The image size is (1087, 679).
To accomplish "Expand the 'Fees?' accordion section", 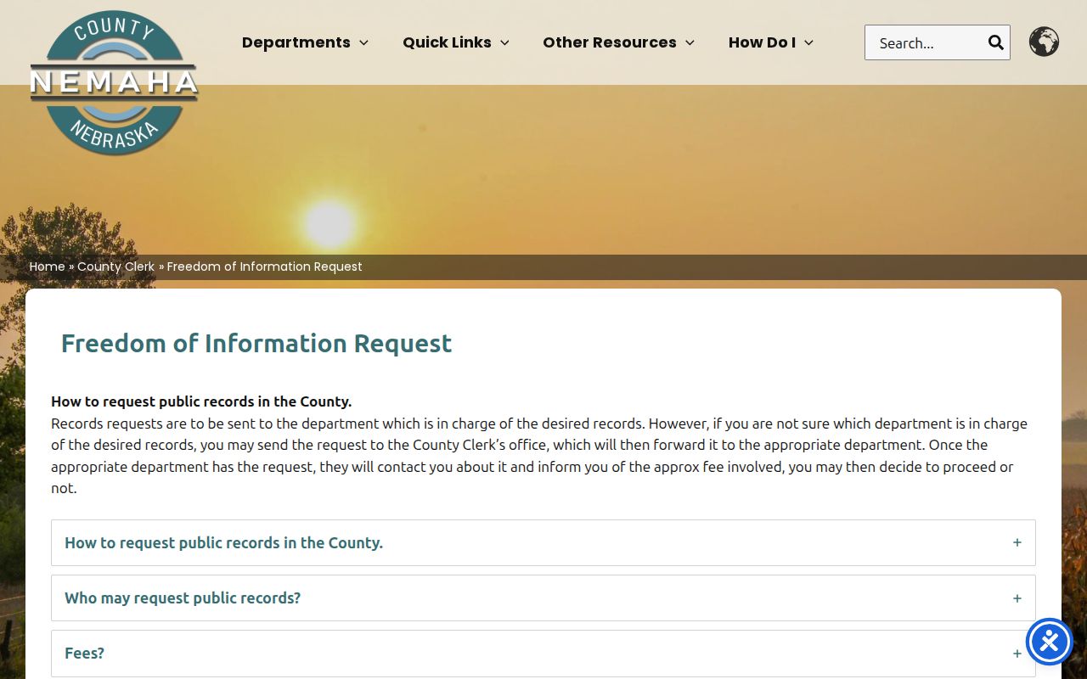I will (543, 654).
